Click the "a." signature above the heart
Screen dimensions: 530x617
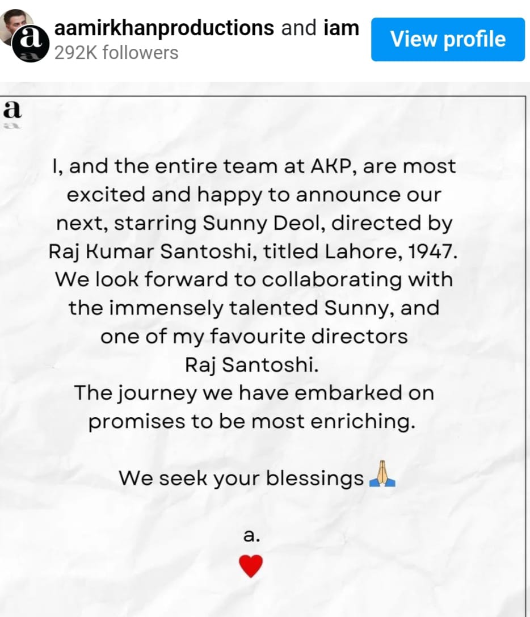(251, 535)
